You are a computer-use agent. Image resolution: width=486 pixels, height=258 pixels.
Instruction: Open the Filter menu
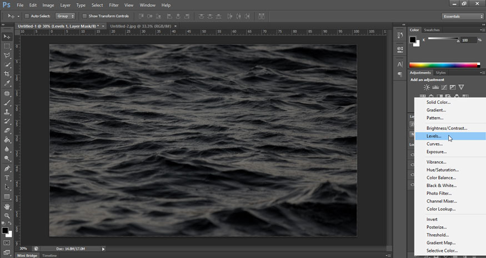click(x=114, y=5)
